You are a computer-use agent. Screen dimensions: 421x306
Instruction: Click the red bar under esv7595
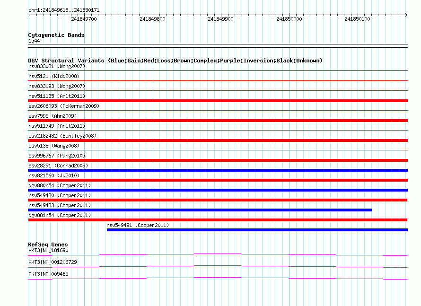pos(218,121)
